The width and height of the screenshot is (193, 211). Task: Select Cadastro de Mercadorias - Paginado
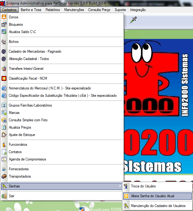point(62,51)
